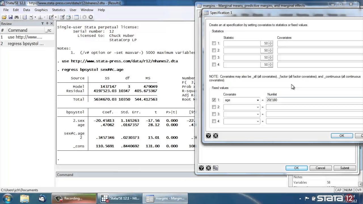Open Fixed values row 3 covariate dropdown

(x=258, y=114)
